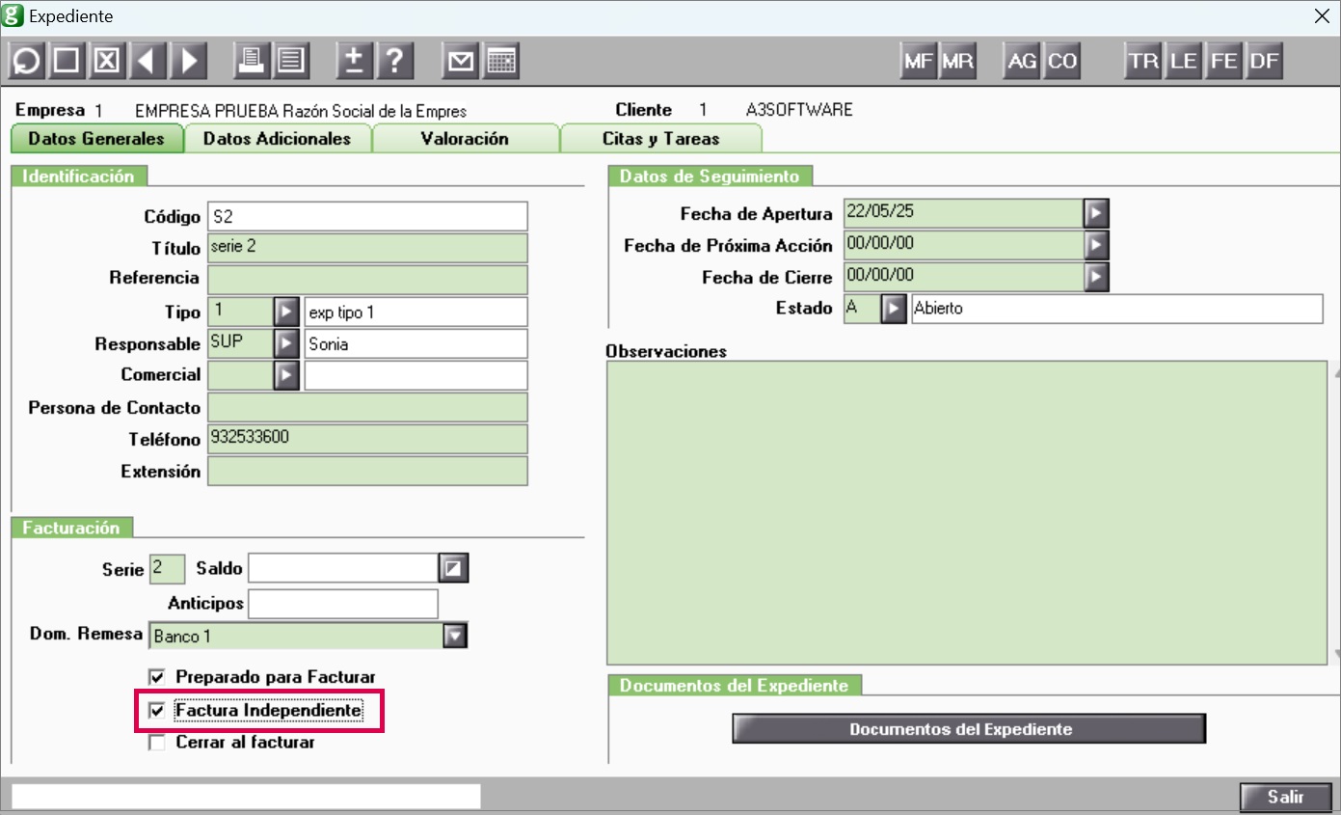
Task: Go to previous record with left arrow
Action: point(147,62)
